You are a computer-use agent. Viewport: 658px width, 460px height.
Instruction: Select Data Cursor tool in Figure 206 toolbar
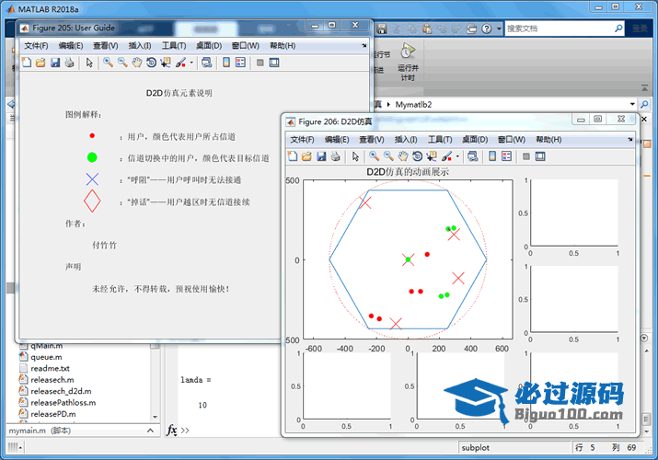(x=432, y=156)
